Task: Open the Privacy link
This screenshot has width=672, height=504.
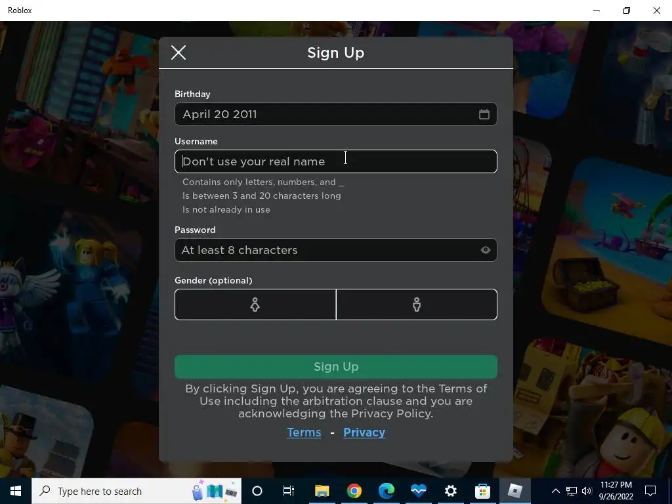Action: [364, 432]
